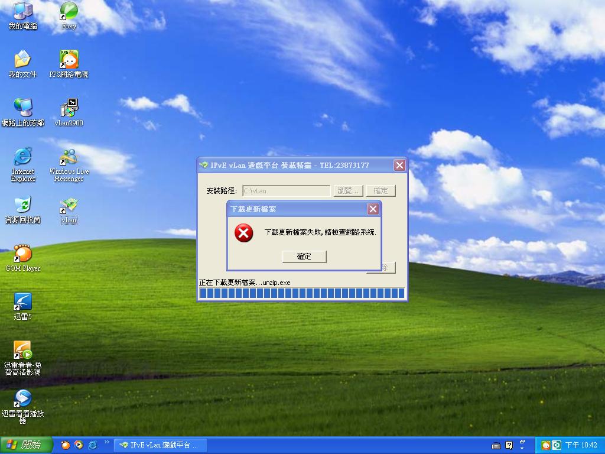Select the 迅雷5 desktop shortcut

(23, 307)
